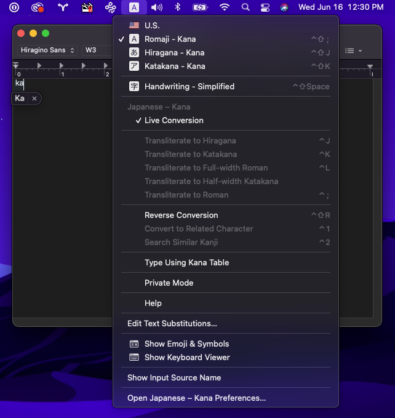Choose Reverse Conversion
The width and height of the screenshot is (395, 418).
coord(226,215)
